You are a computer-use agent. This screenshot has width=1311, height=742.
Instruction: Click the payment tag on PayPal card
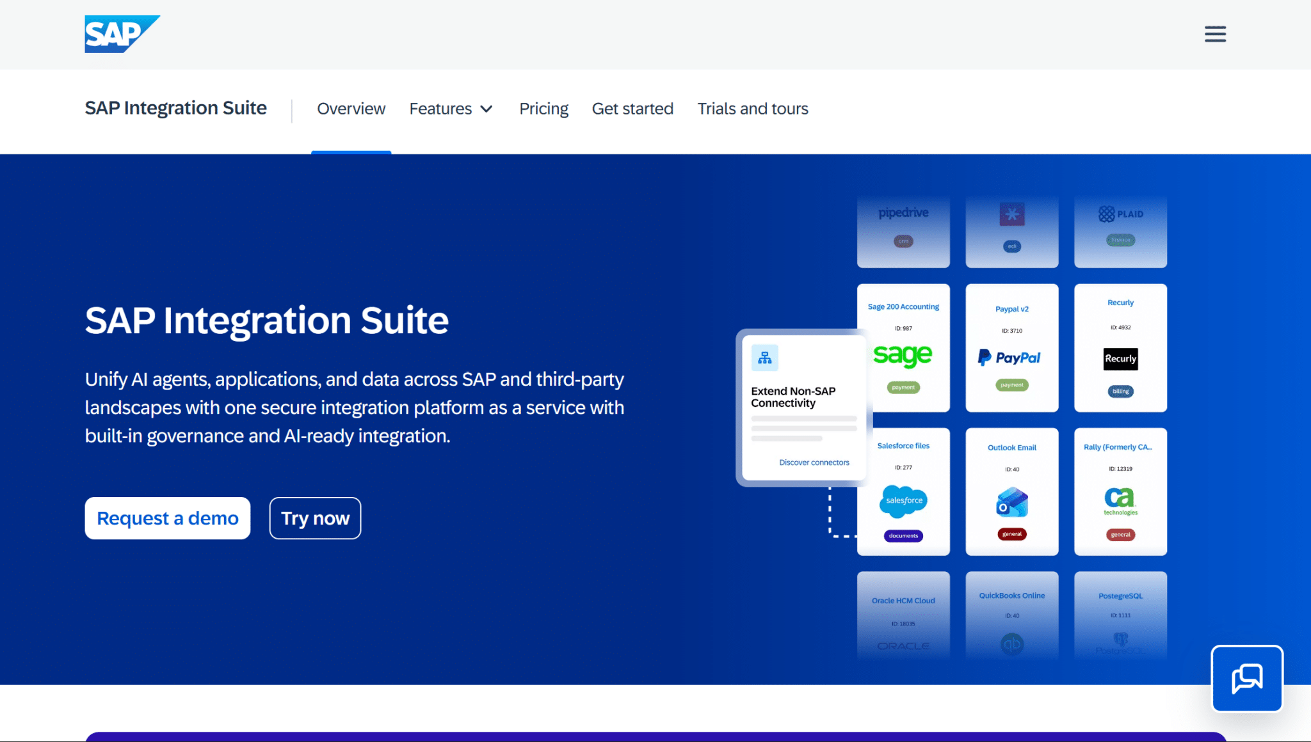[1012, 385]
